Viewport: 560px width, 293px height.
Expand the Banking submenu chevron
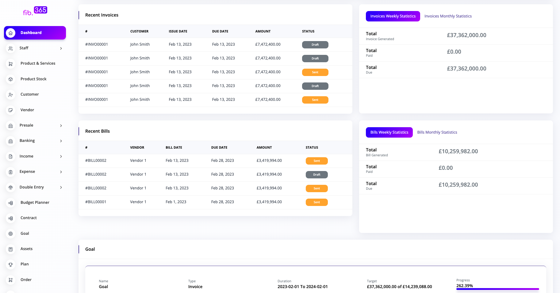[61, 141]
